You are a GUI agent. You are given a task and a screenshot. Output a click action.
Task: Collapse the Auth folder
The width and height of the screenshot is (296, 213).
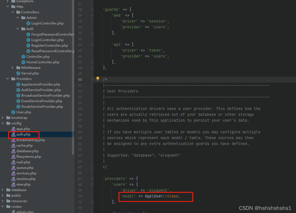click(x=17, y=29)
